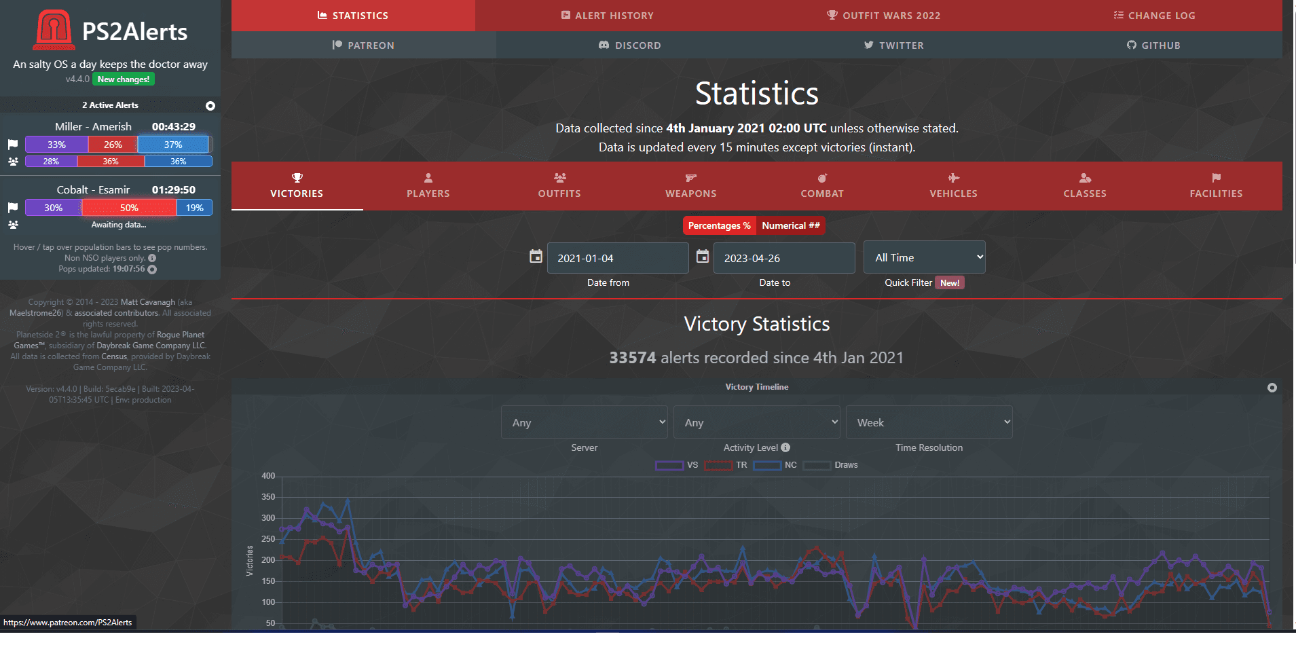Open the All Time quick filter dropdown
Image resolution: width=1296 pixels, height=664 pixels.
925,257
